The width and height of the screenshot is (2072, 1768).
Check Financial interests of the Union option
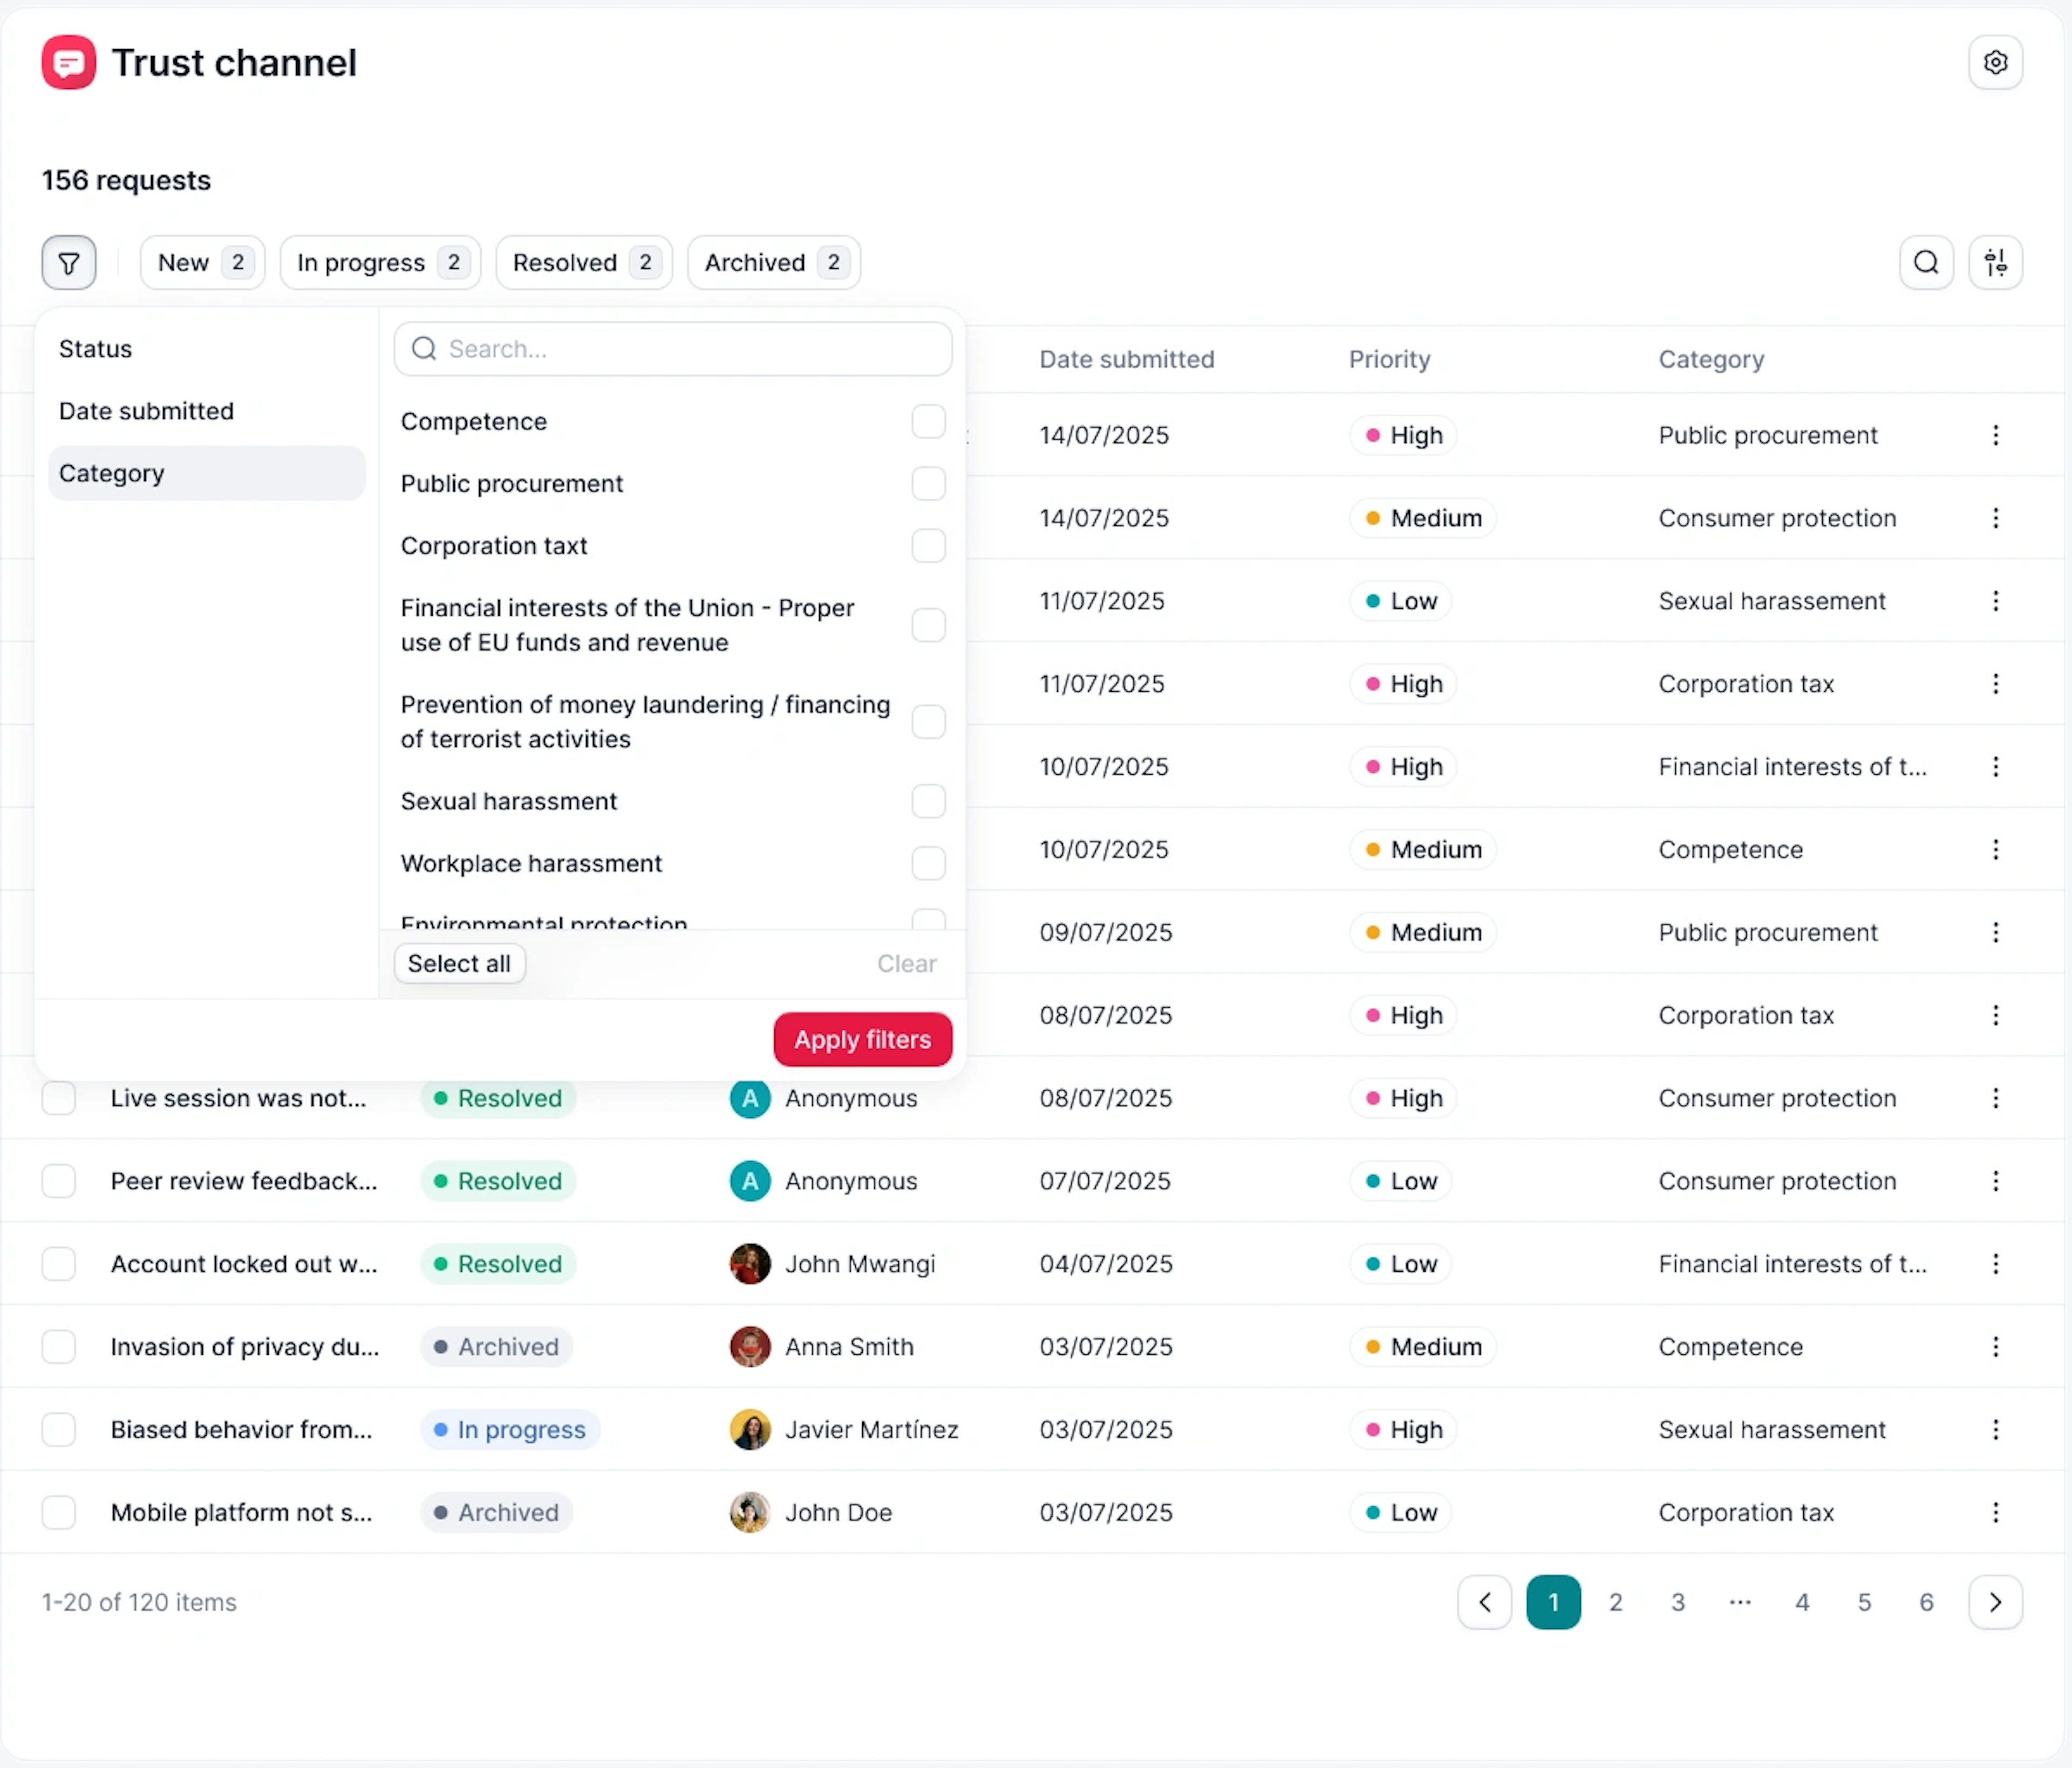point(928,625)
